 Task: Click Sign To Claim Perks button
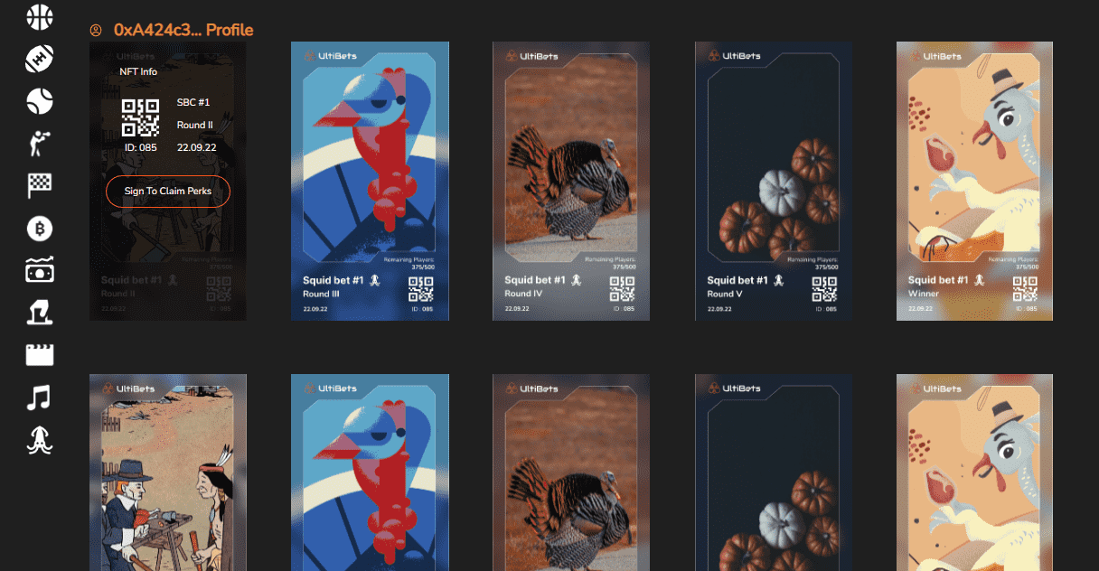168,192
